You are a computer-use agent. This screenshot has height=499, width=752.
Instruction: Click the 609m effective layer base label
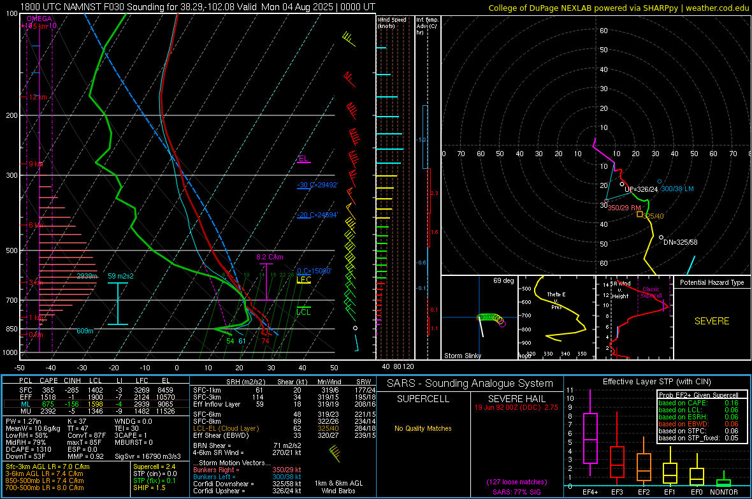coord(85,331)
